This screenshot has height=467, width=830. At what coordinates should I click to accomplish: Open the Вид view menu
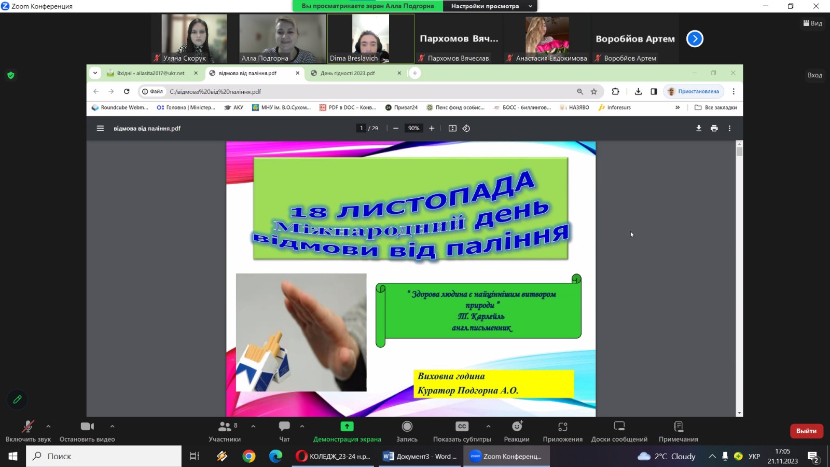point(813,23)
